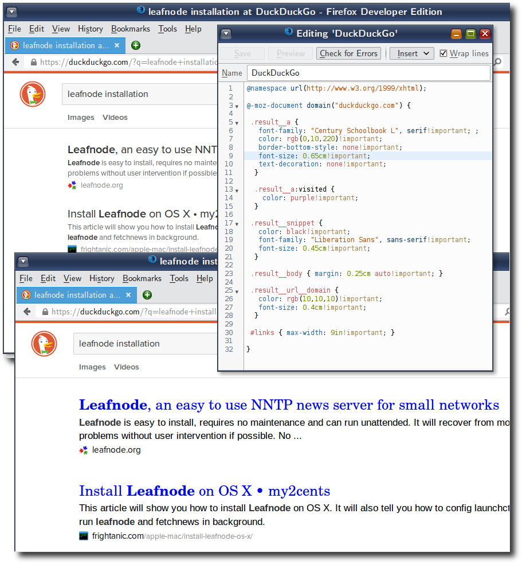Click the Name field containing DuckDuckGo

tap(368, 73)
